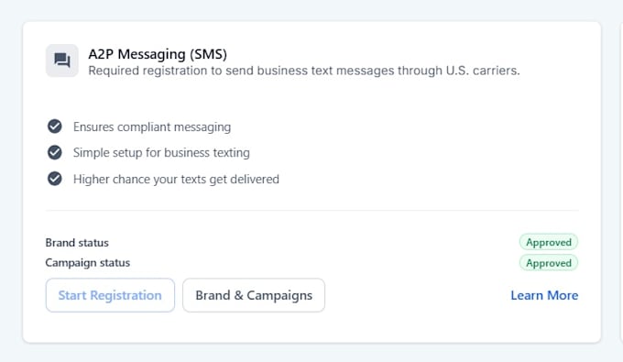The width and height of the screenshot is (623, 362).
Task: Click the Start Registration button
Action: click(110, 295)
